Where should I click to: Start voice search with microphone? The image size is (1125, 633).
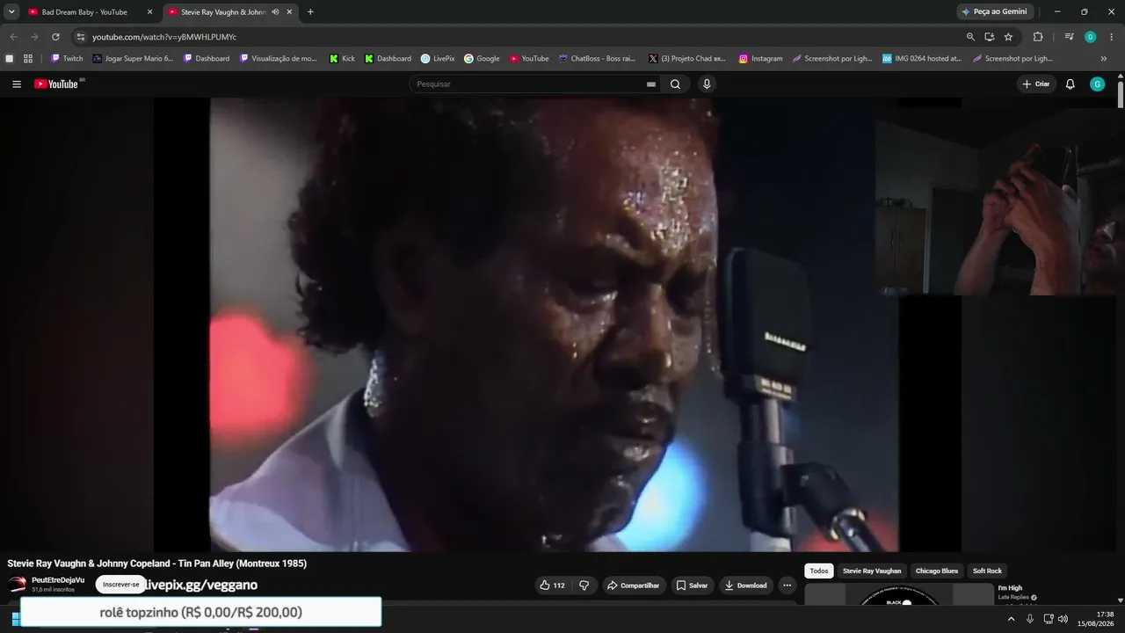click(x=707, y=84)
